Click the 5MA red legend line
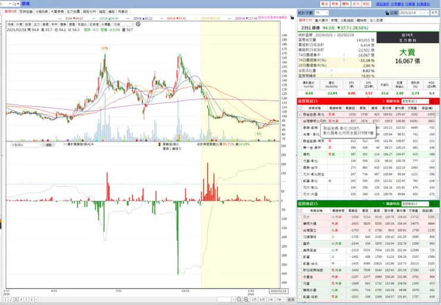The width and height of the screenshot is (441, 305). pos(61,19)
